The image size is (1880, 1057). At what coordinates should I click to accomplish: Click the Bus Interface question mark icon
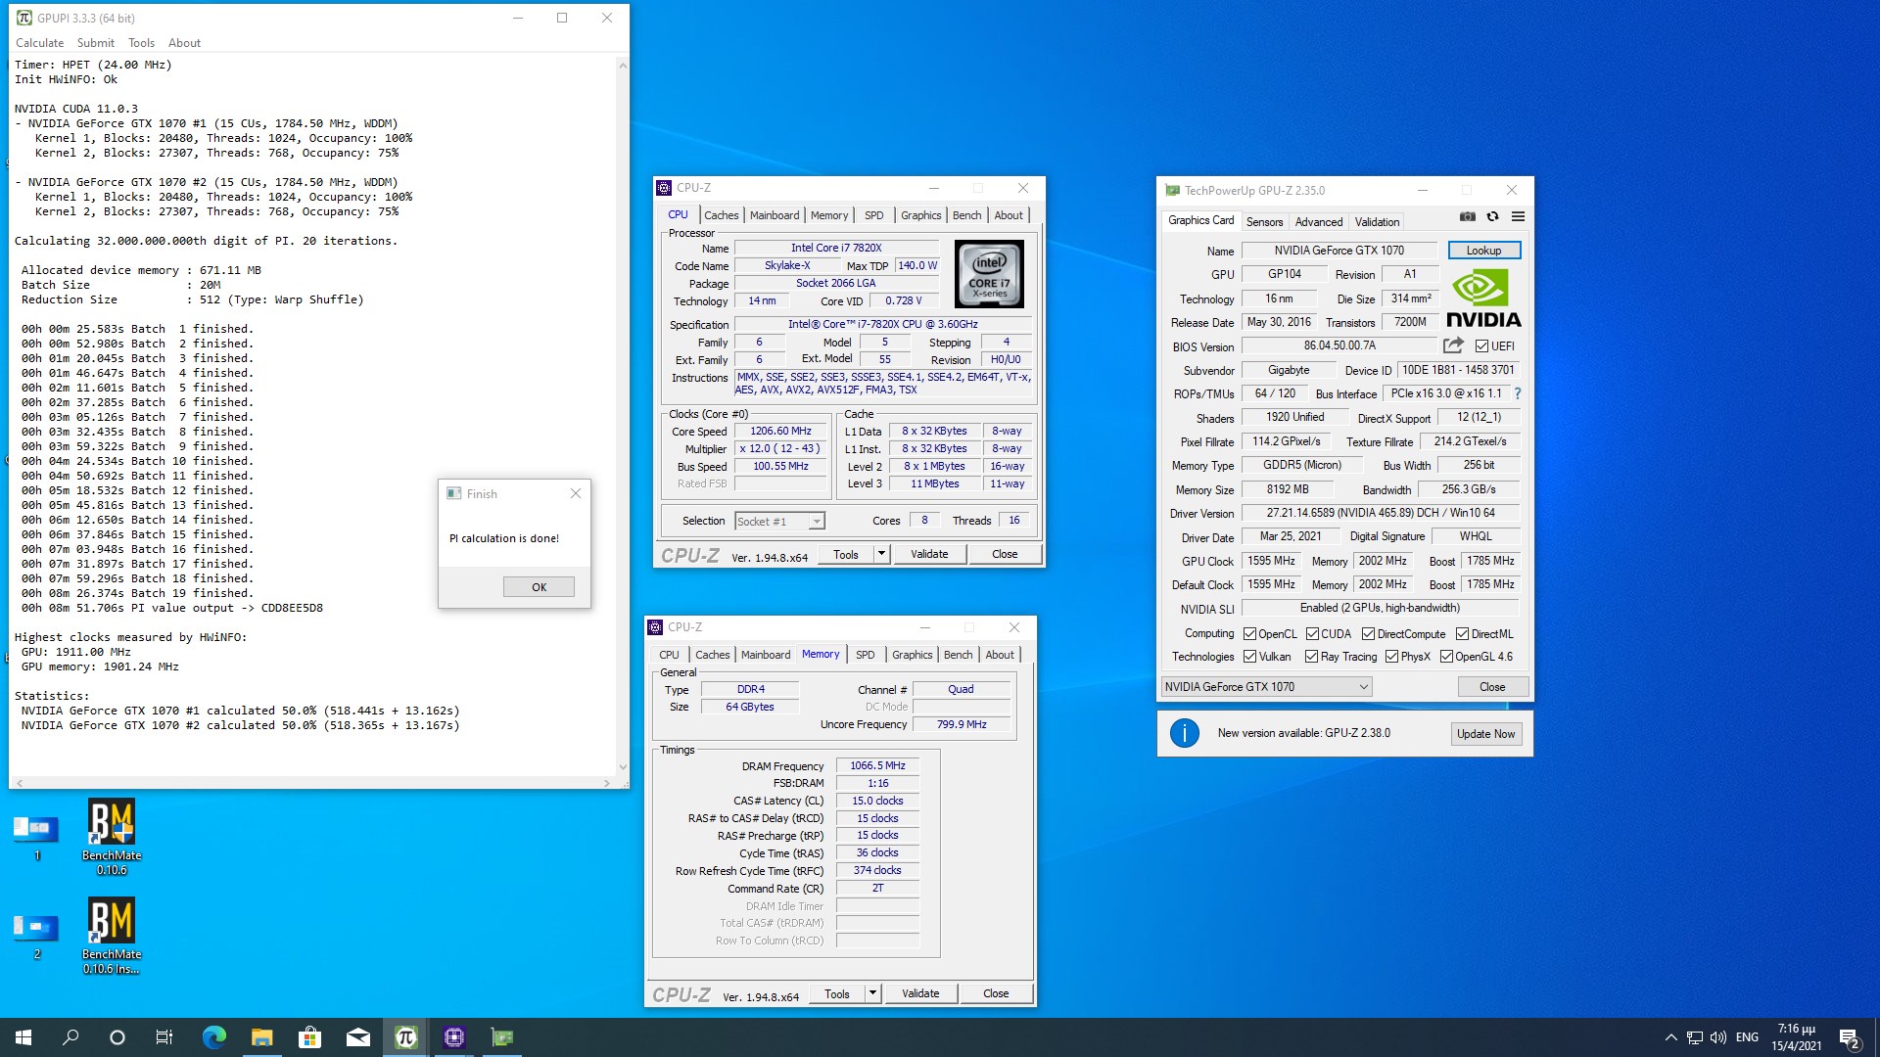tap(1518, 393)
